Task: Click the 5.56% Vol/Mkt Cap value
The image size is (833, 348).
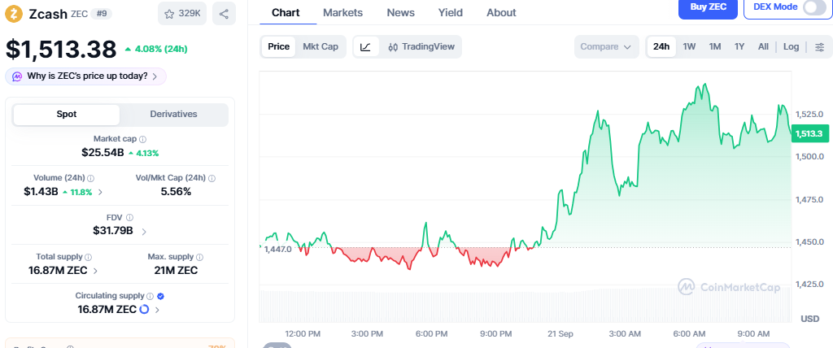Action: tap(176, 192)
